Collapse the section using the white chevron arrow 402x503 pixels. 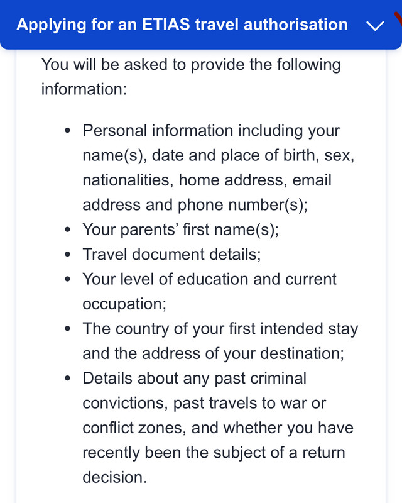[x=375, y=26]
